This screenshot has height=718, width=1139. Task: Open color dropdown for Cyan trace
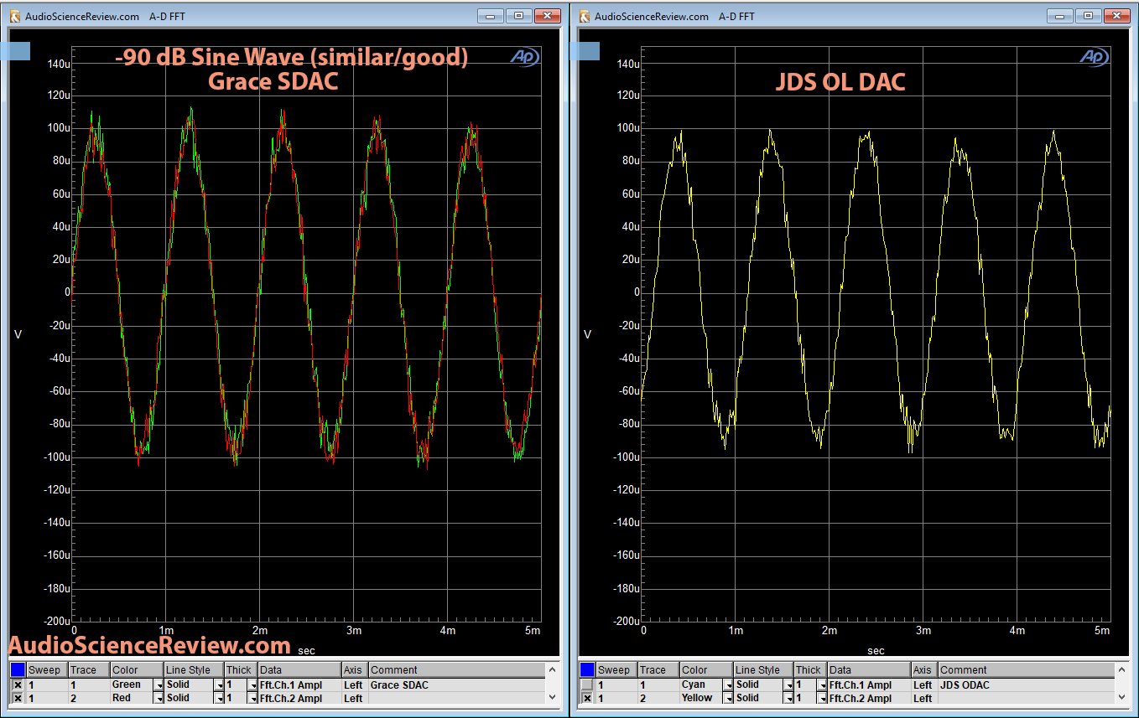click(727, 685)
